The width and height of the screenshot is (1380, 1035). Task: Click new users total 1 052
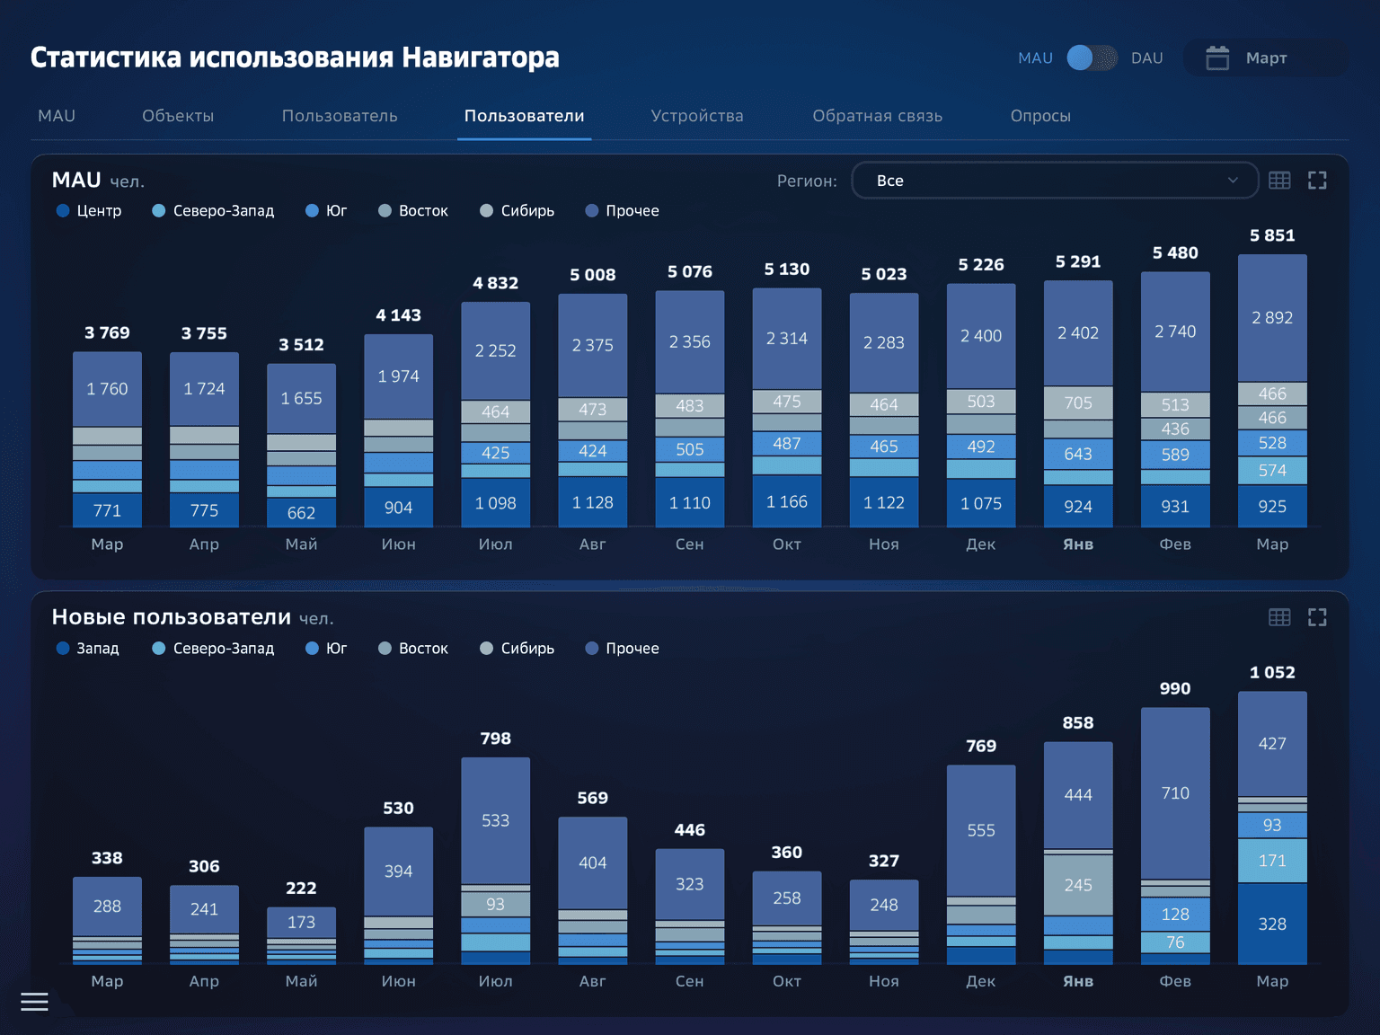1272,673
